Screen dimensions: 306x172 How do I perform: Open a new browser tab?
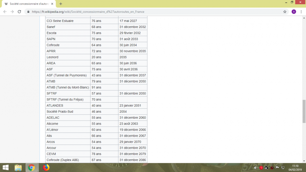coord(61,4)
